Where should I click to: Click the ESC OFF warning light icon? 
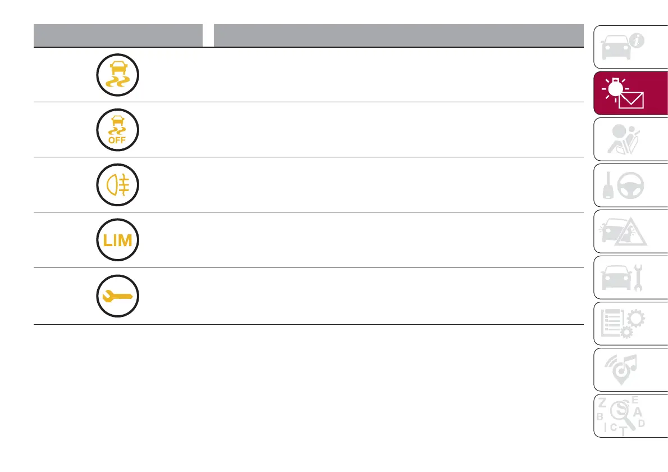[118, 130]
